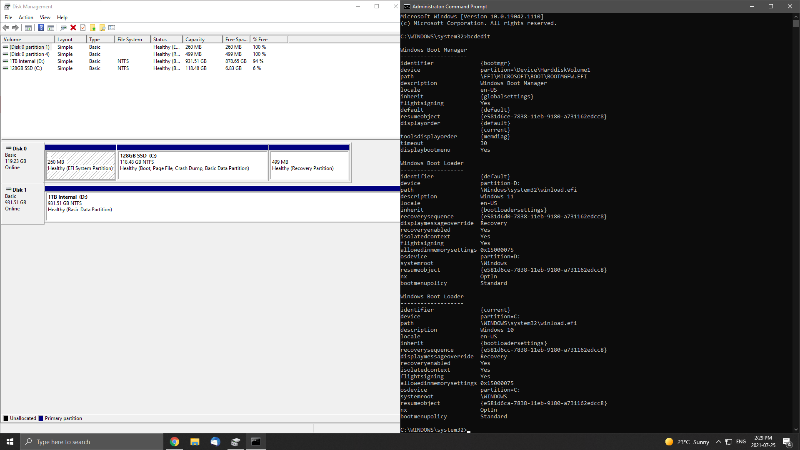Select the 128GB SSD (C:) partition block
Image resolution: width=800 pixels, height=450 pixels.
(x=192, y=165)
